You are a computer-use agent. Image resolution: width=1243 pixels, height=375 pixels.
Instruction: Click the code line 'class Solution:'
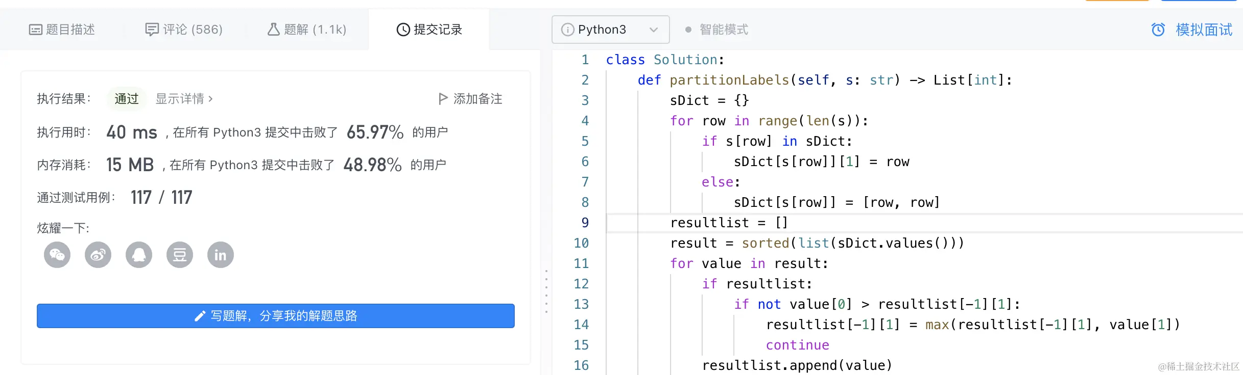[x=665, y=60]
